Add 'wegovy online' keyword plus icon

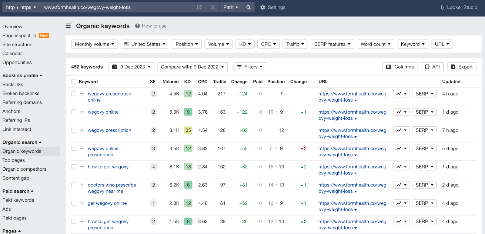coord(82,112)
